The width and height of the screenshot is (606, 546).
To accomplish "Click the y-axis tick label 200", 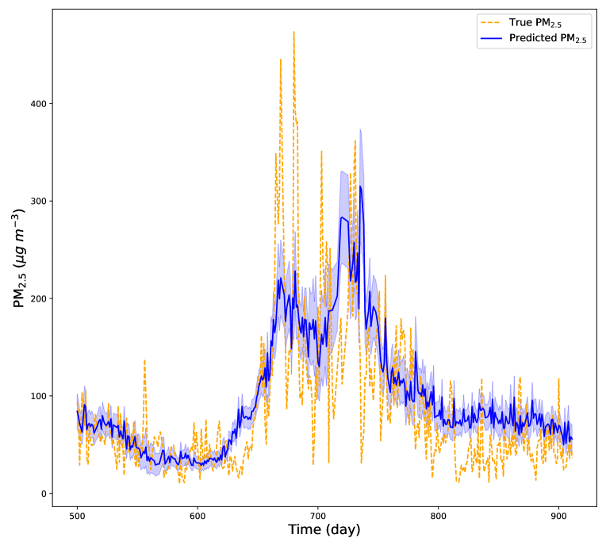I will pyautogui.click(x=39, y=299).
